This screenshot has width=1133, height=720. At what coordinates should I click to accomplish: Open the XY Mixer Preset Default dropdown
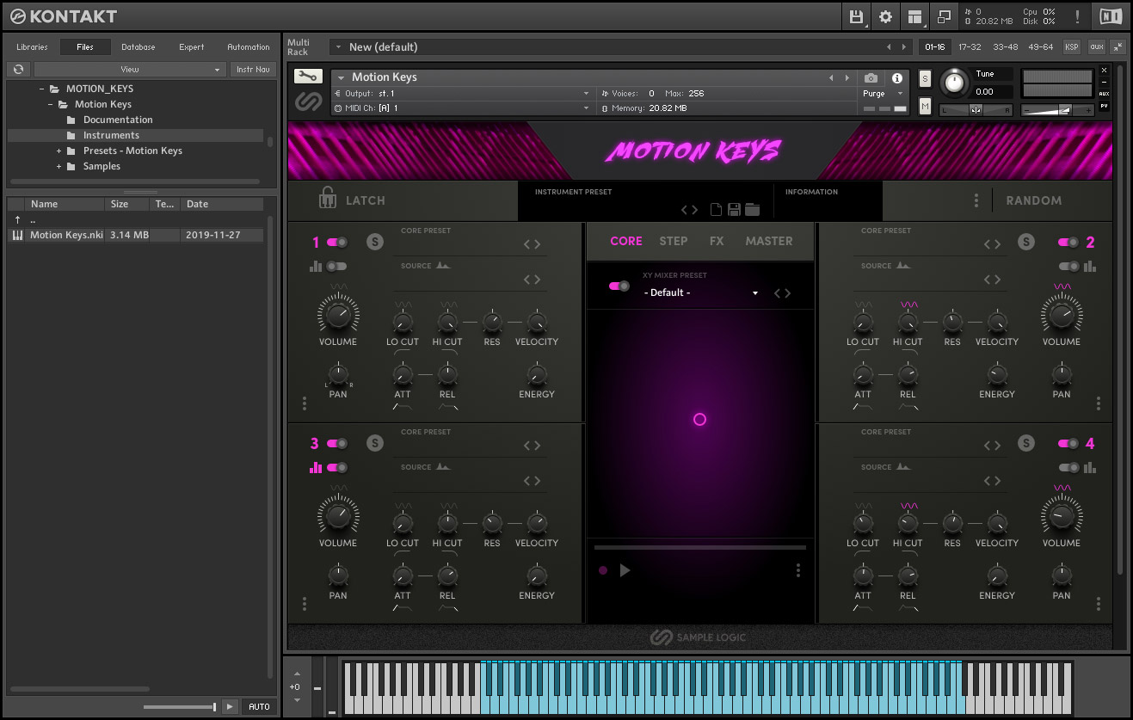(x=701, y=292)
